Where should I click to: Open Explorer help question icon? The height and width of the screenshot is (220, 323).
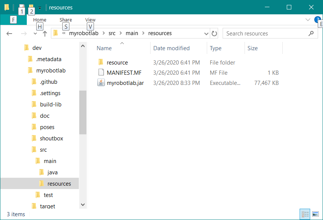click(x=317, y=19)
